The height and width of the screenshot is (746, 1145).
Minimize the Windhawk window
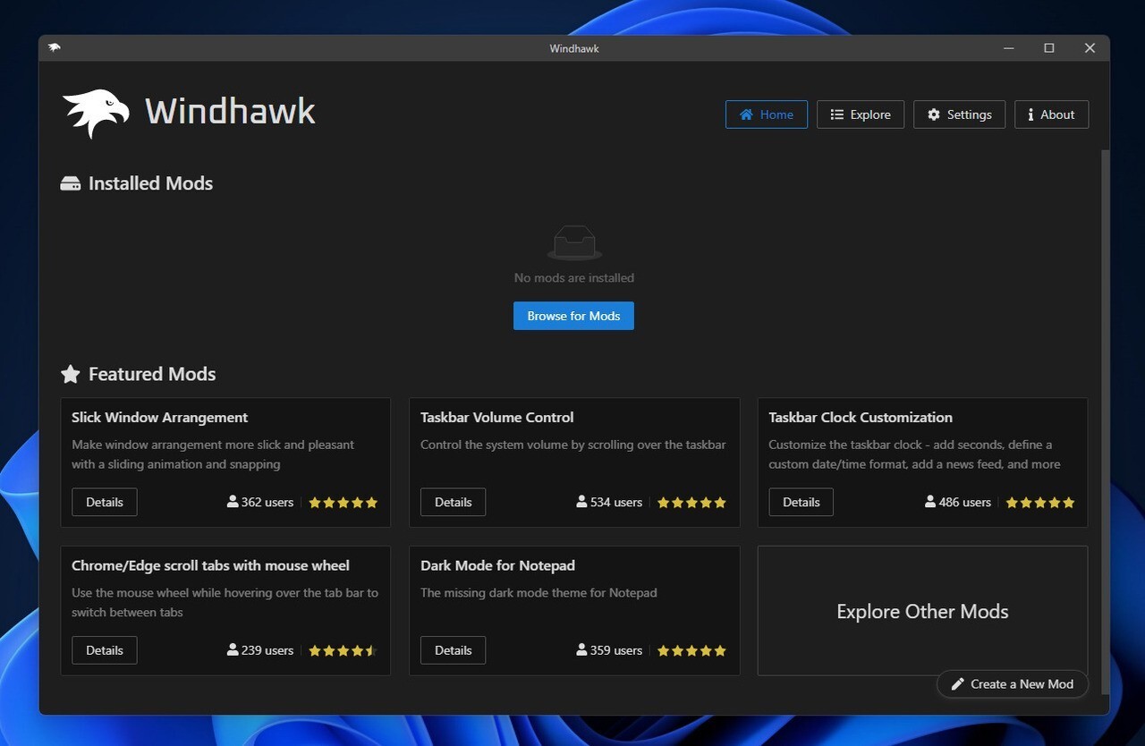tap(1009, 48)
